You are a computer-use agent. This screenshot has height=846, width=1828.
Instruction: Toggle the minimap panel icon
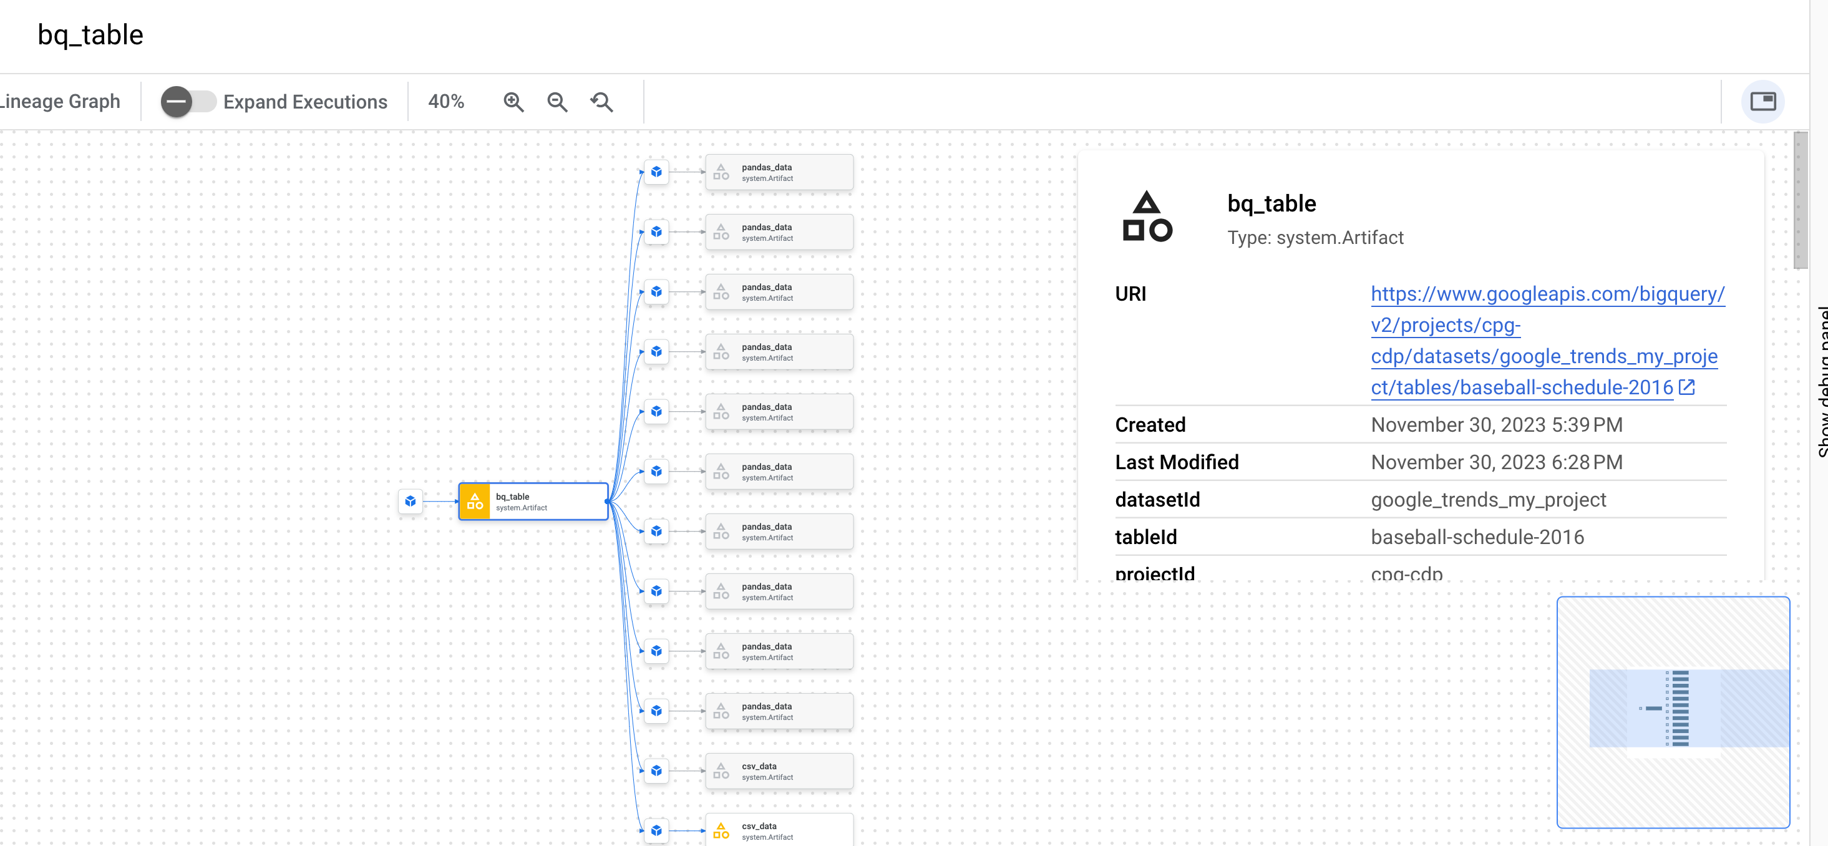point(1762,102)
